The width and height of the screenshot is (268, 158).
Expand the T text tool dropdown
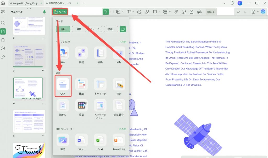pos(133,12)
